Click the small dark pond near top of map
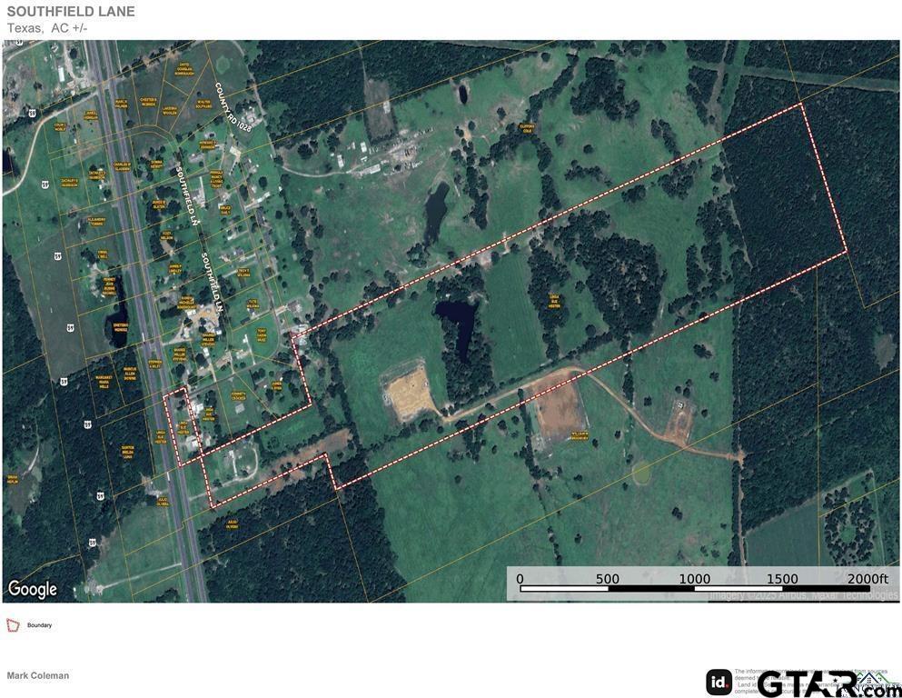Viewport: 902px width, 698px height. tap(462, 94)
